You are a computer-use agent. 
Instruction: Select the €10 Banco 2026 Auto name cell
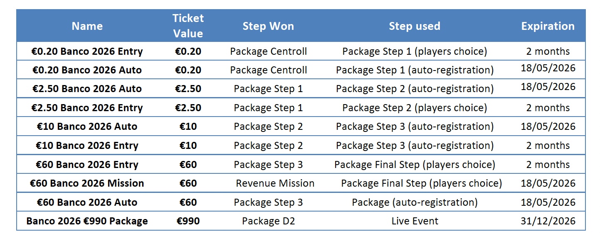tap(87, 127)
